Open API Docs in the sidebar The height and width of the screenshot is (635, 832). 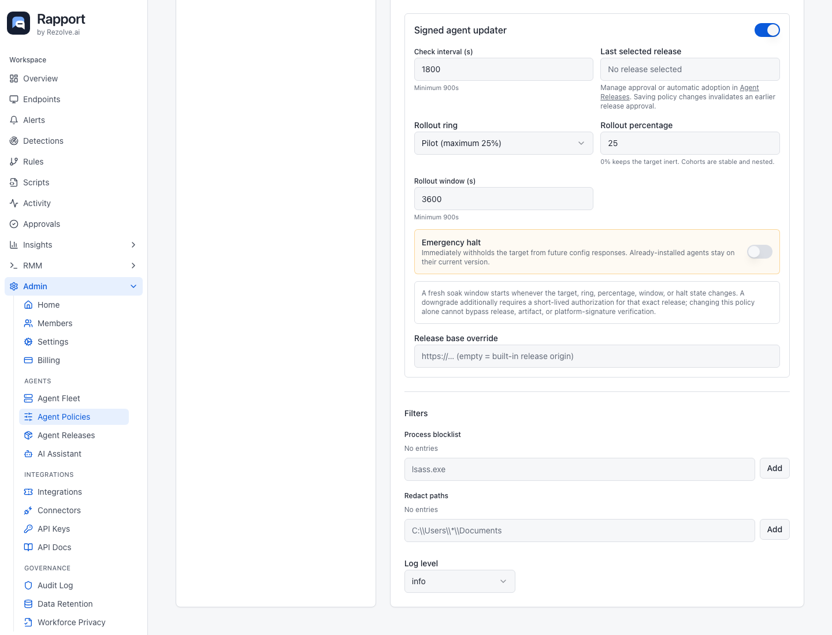(74, 547)
